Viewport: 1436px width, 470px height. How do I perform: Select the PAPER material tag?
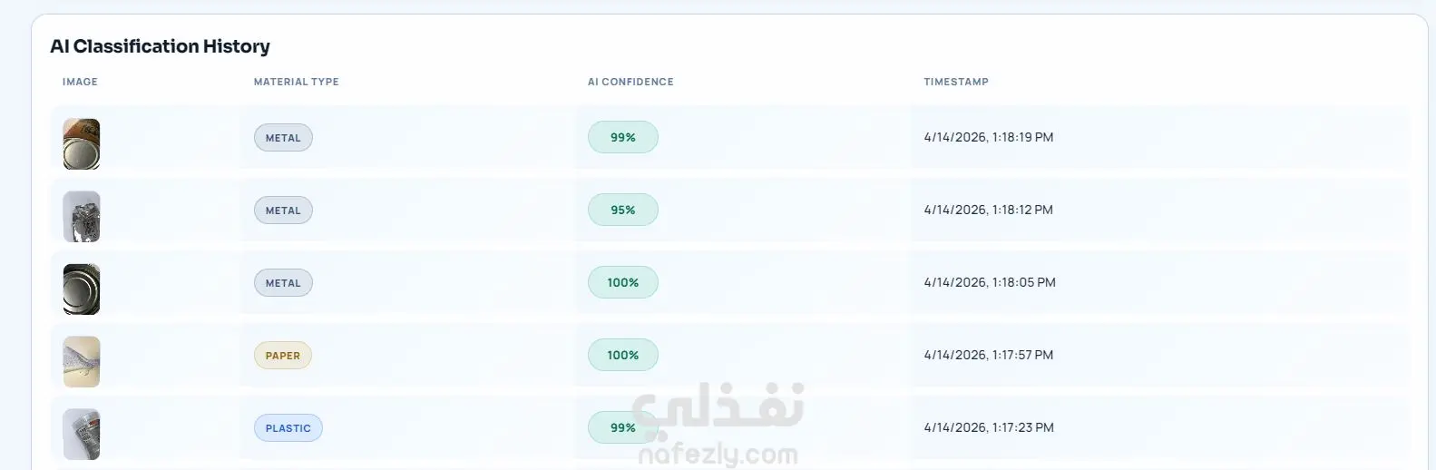[x=283, y=356]
